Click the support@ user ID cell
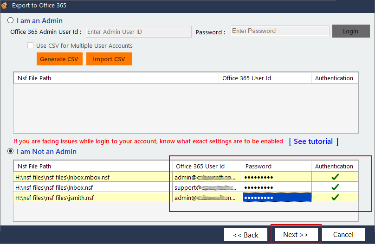This screenshot has width=375, height=244. [x=207, y=187]
